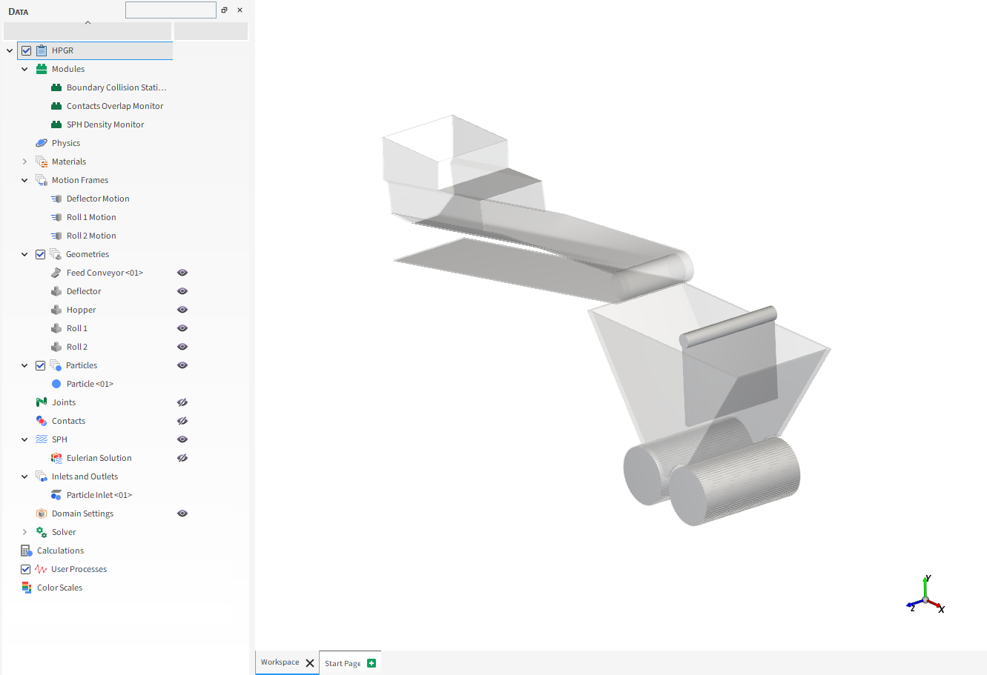The width and height of the screenshot is (987, 675).
Task: Click the Contacts icon
Action: [42, 421]
